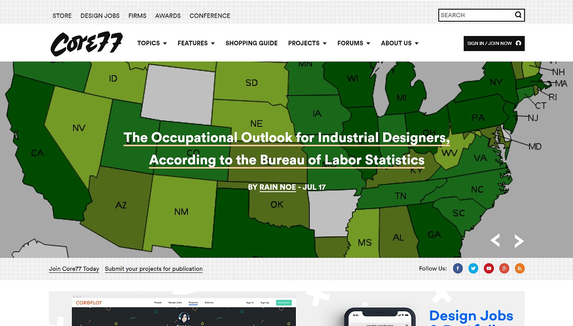Screen dimensions: 573x326
Task: Open Core77's Google Plus icon
Action: [504, 269]
